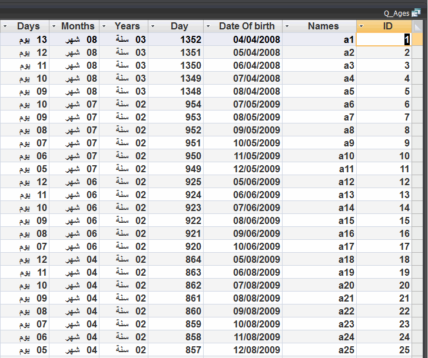Click the Q_Ages query icon
428x358 pixels.
416,13
